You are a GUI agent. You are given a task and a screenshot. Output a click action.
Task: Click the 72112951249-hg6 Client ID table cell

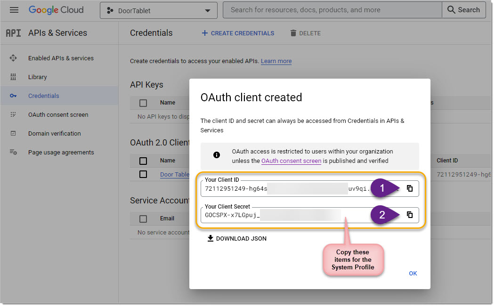[x=464, y=175]
